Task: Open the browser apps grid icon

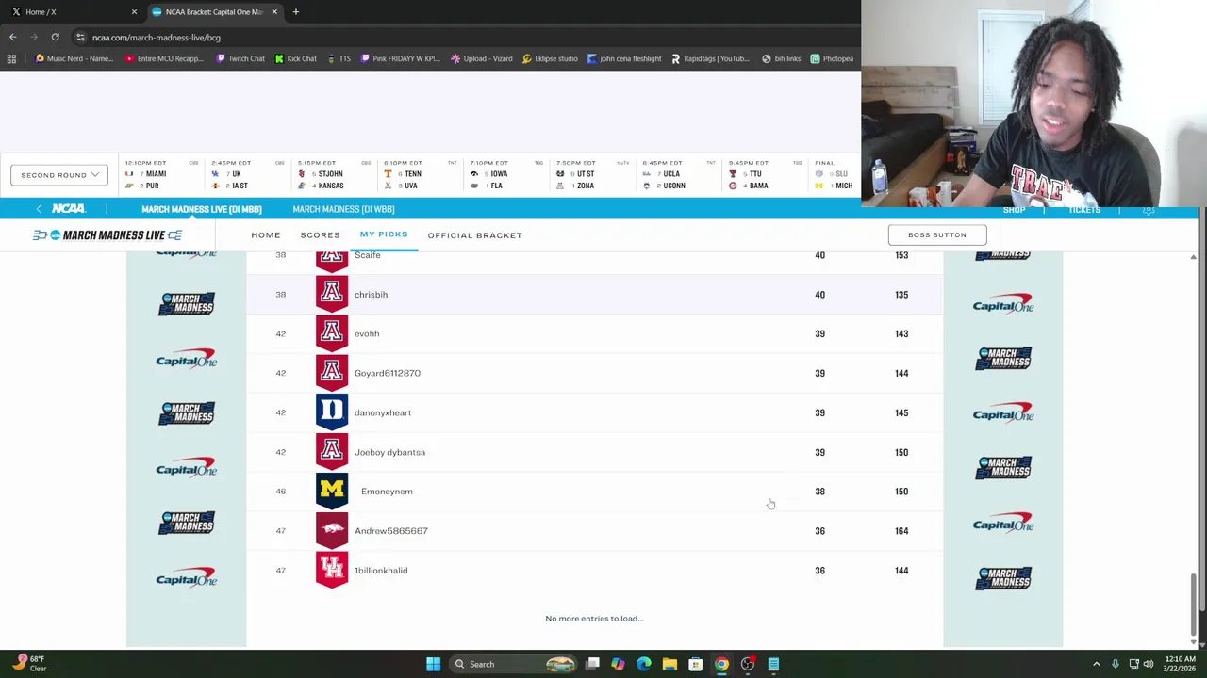Action: pyautogui.click(x=11, y=58)
